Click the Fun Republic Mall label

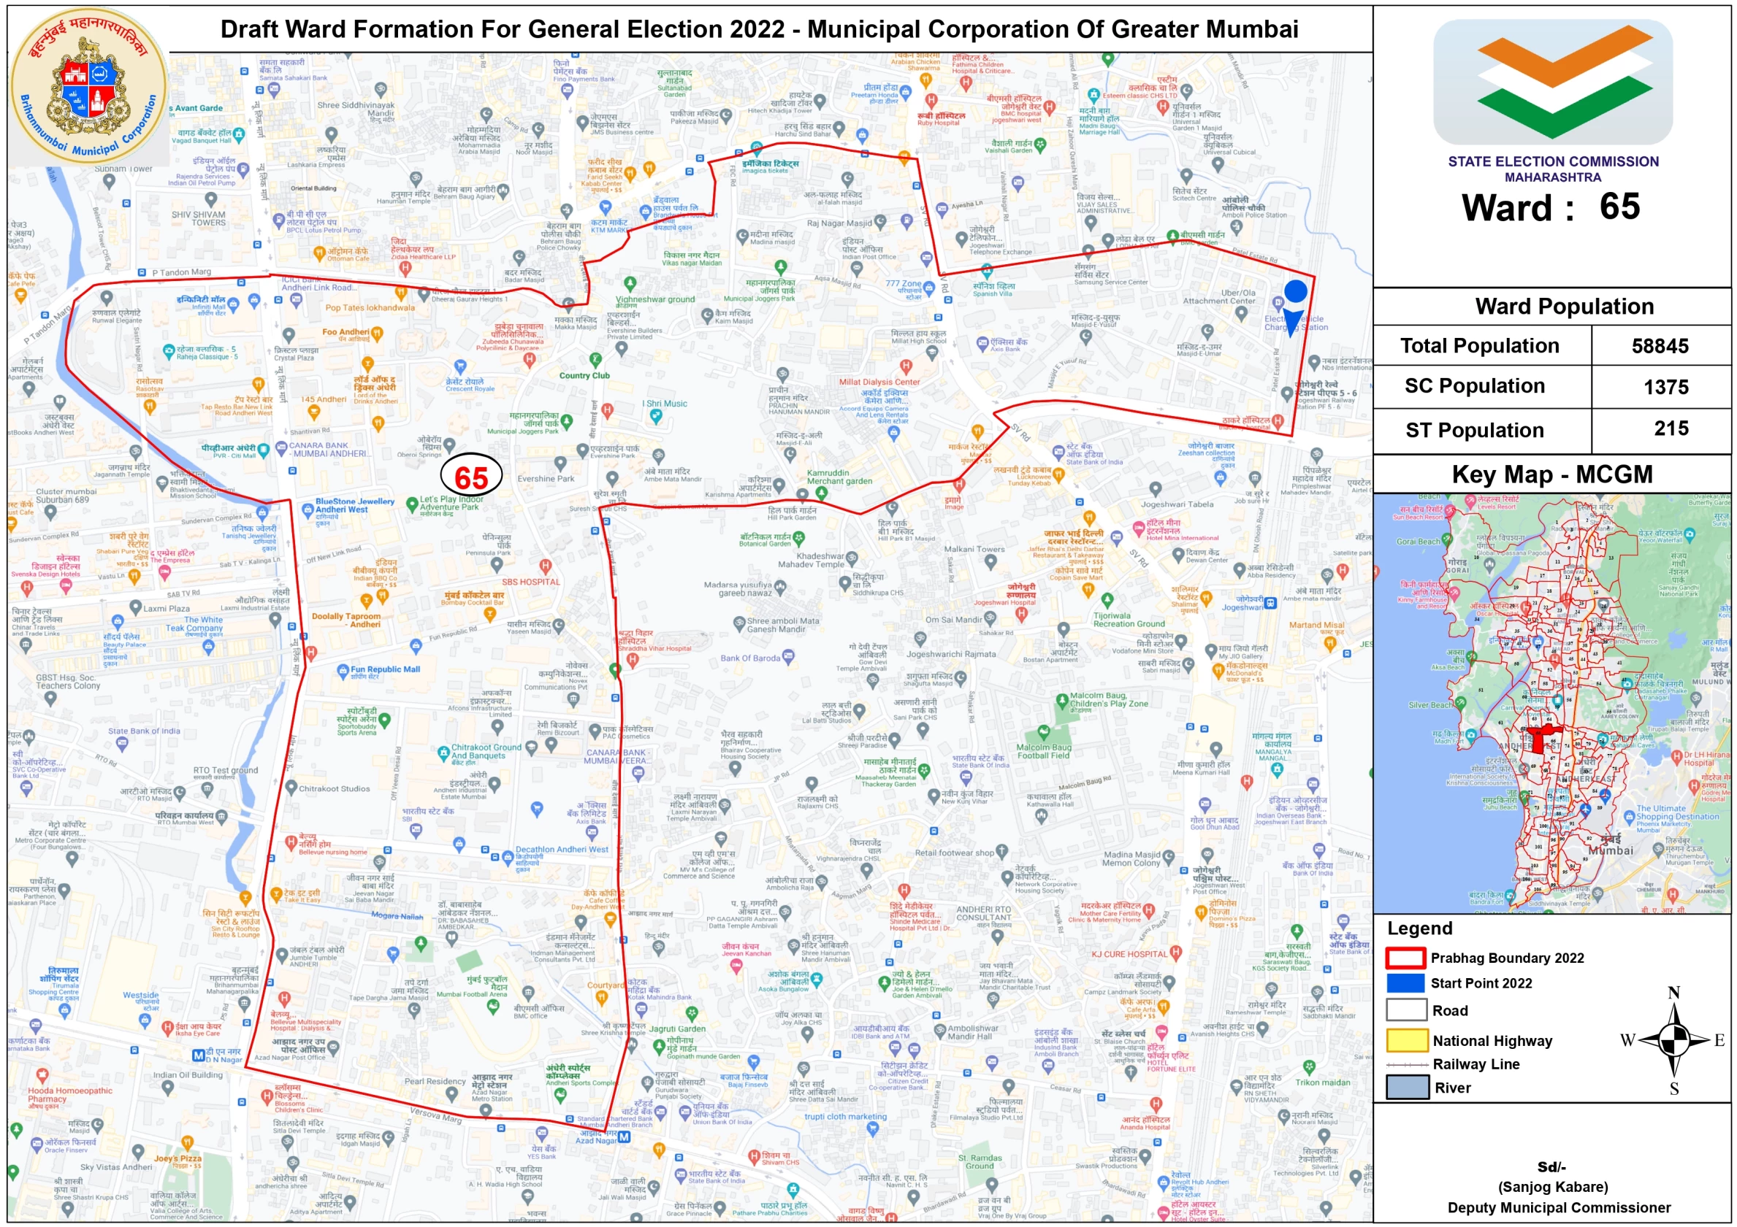[384, 670]
